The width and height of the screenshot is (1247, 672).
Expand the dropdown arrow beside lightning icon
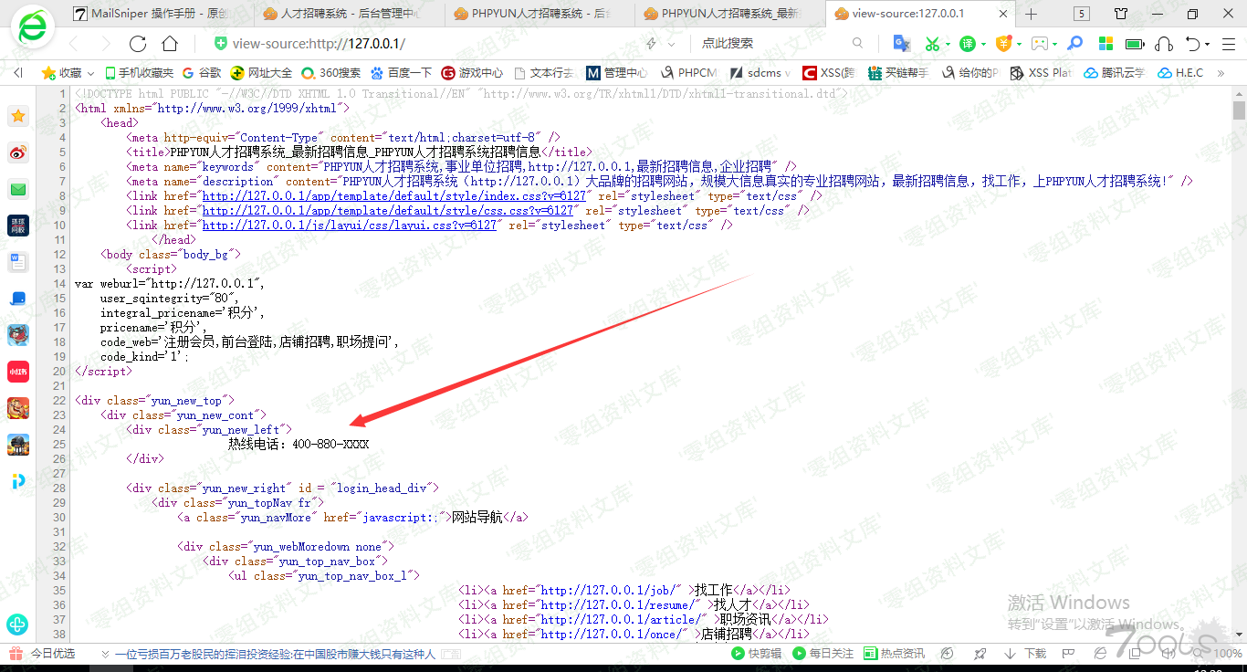(x=672, y=44)
